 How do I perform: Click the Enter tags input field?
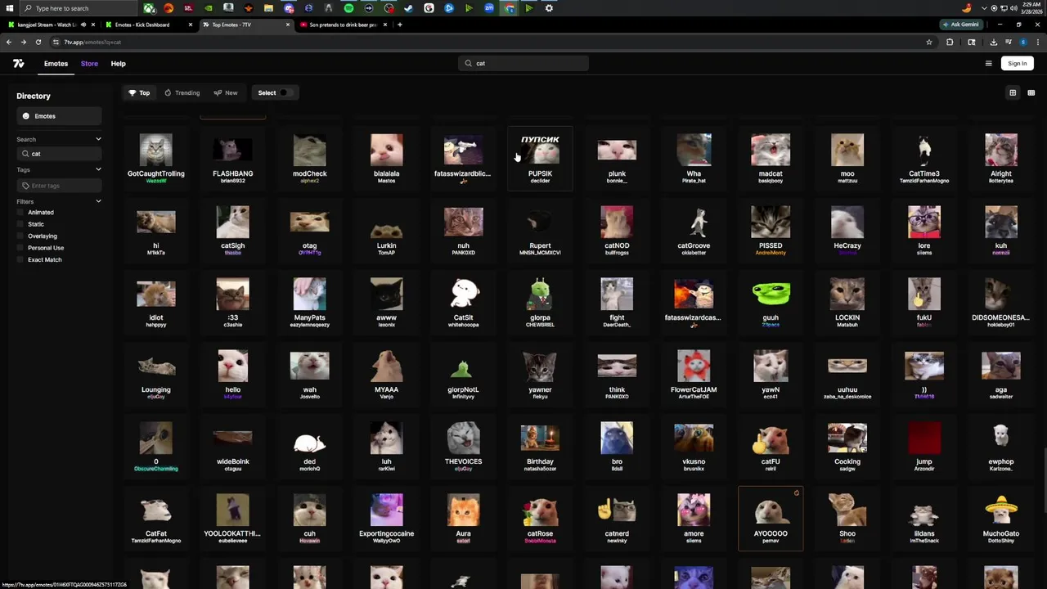point(59,186)
